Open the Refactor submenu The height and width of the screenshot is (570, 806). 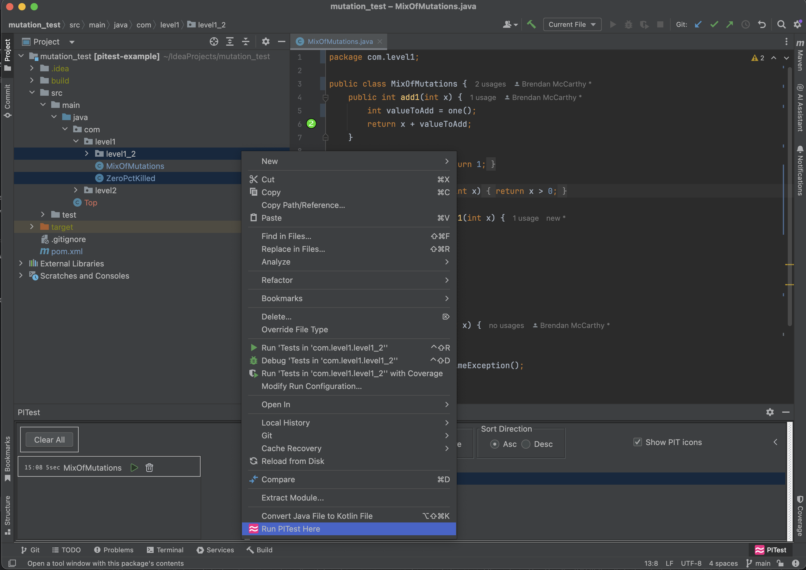pos(349,280)
